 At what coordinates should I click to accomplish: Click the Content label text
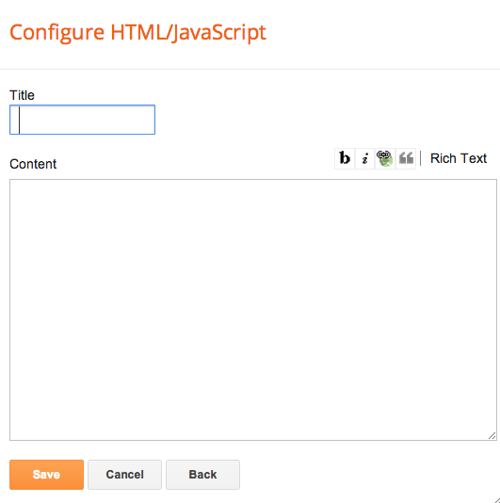tap(33, 164)
